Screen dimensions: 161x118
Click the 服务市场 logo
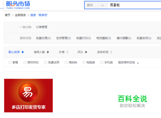pyautogui.click(x=18, y=5)
